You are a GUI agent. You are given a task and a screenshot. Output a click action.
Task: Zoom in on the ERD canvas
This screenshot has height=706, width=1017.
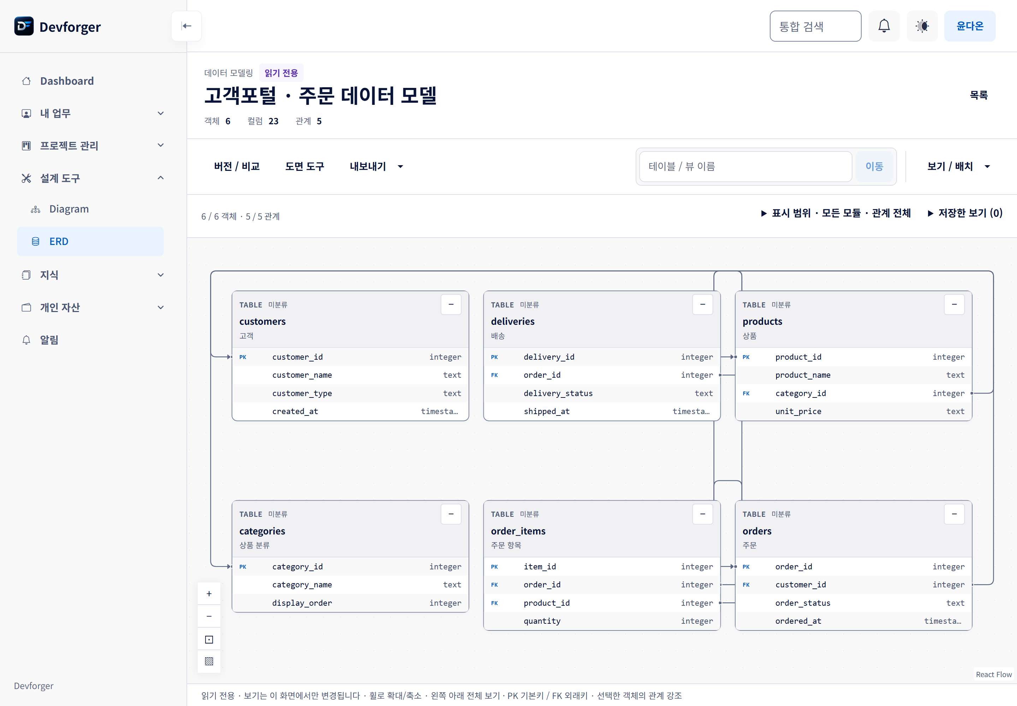coord(209,594)
